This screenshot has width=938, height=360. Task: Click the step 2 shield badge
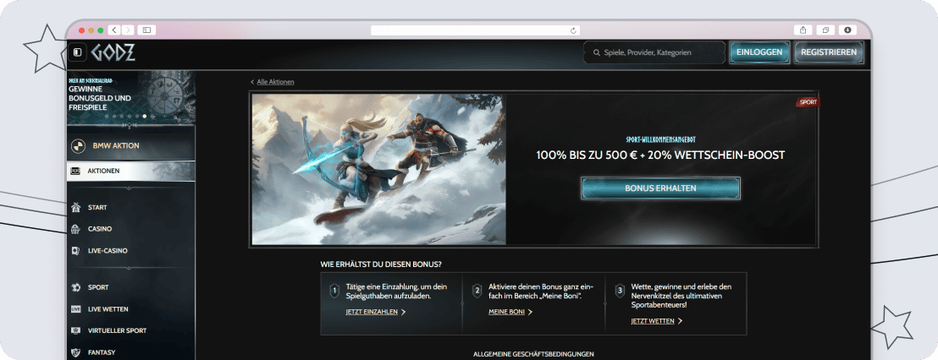[477, 292]
